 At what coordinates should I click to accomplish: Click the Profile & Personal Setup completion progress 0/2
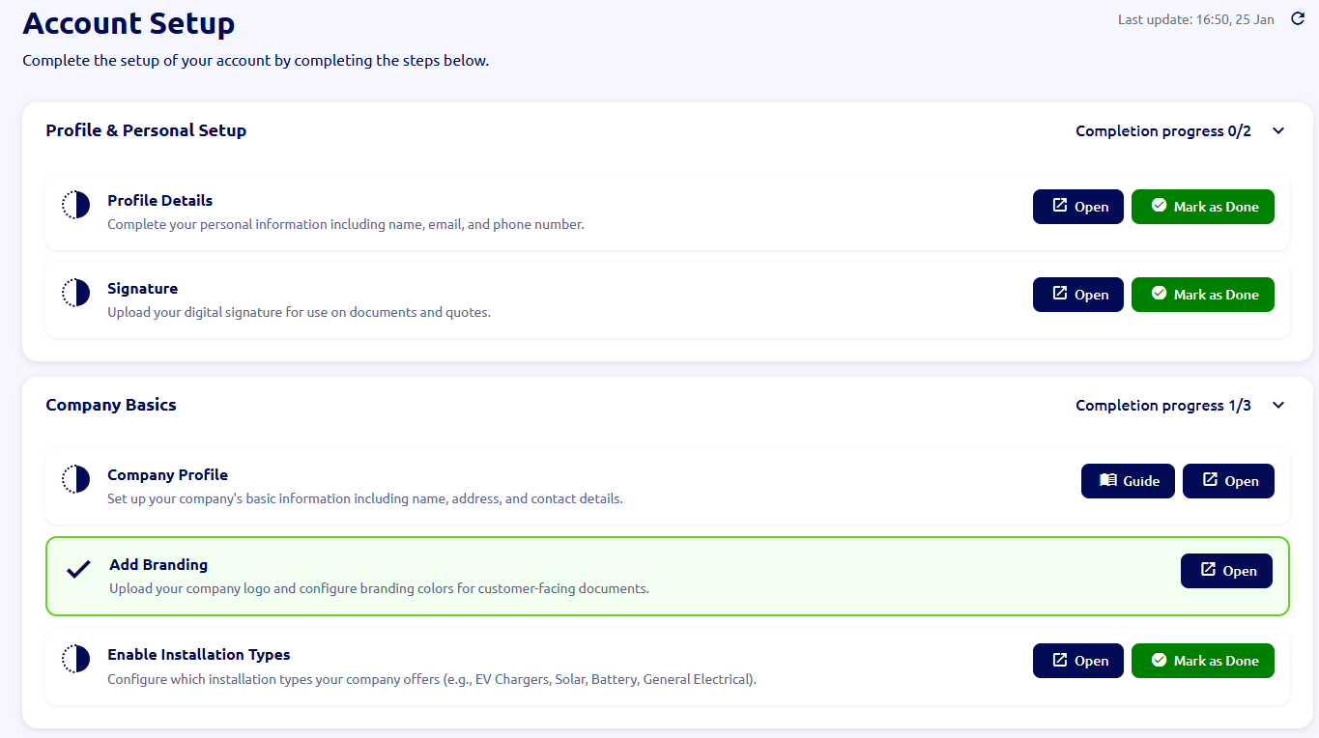1162,131
